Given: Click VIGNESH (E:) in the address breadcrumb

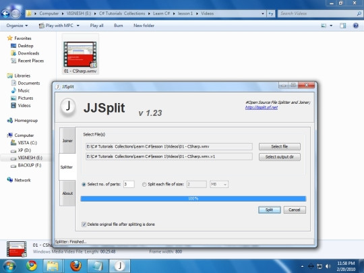Looking at the screenshot, I should point(79,13).
